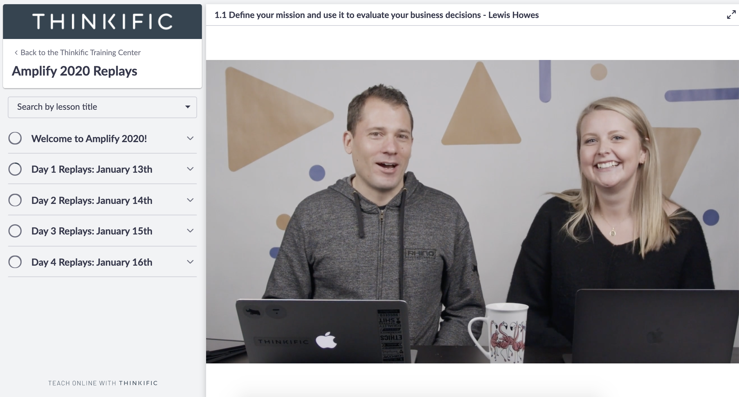Click the search by lesson title dropdown icon
This screenshot has height=397, width=739.
(188, 106)
